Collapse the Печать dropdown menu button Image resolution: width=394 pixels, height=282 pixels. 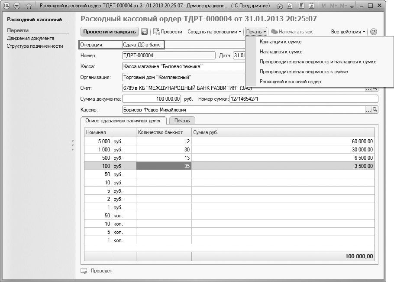click(x=256, y=32)
